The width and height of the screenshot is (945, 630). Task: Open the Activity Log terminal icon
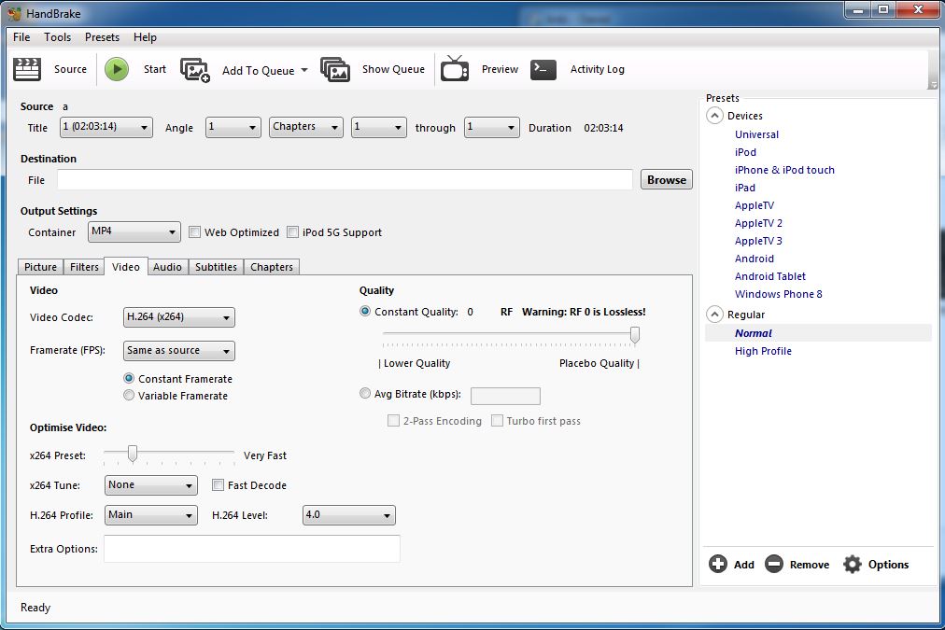tap(543, 69)
